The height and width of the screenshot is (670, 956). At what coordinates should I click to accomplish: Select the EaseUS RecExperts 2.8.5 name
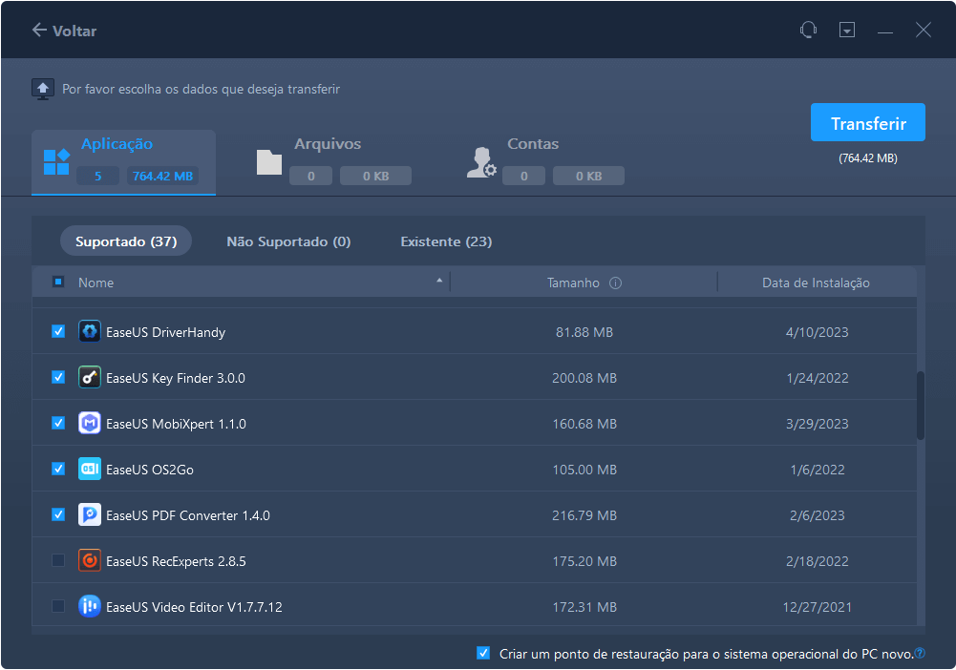coord(176,561)
